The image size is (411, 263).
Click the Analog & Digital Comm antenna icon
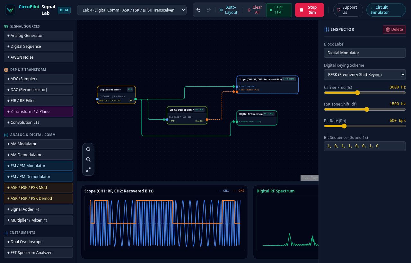6,135
